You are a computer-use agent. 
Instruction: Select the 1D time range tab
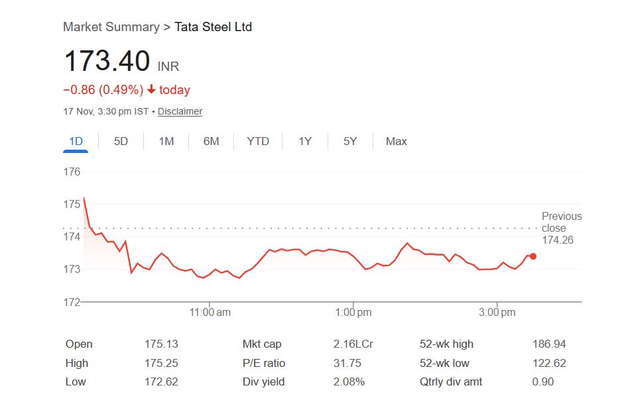[76, 141]
